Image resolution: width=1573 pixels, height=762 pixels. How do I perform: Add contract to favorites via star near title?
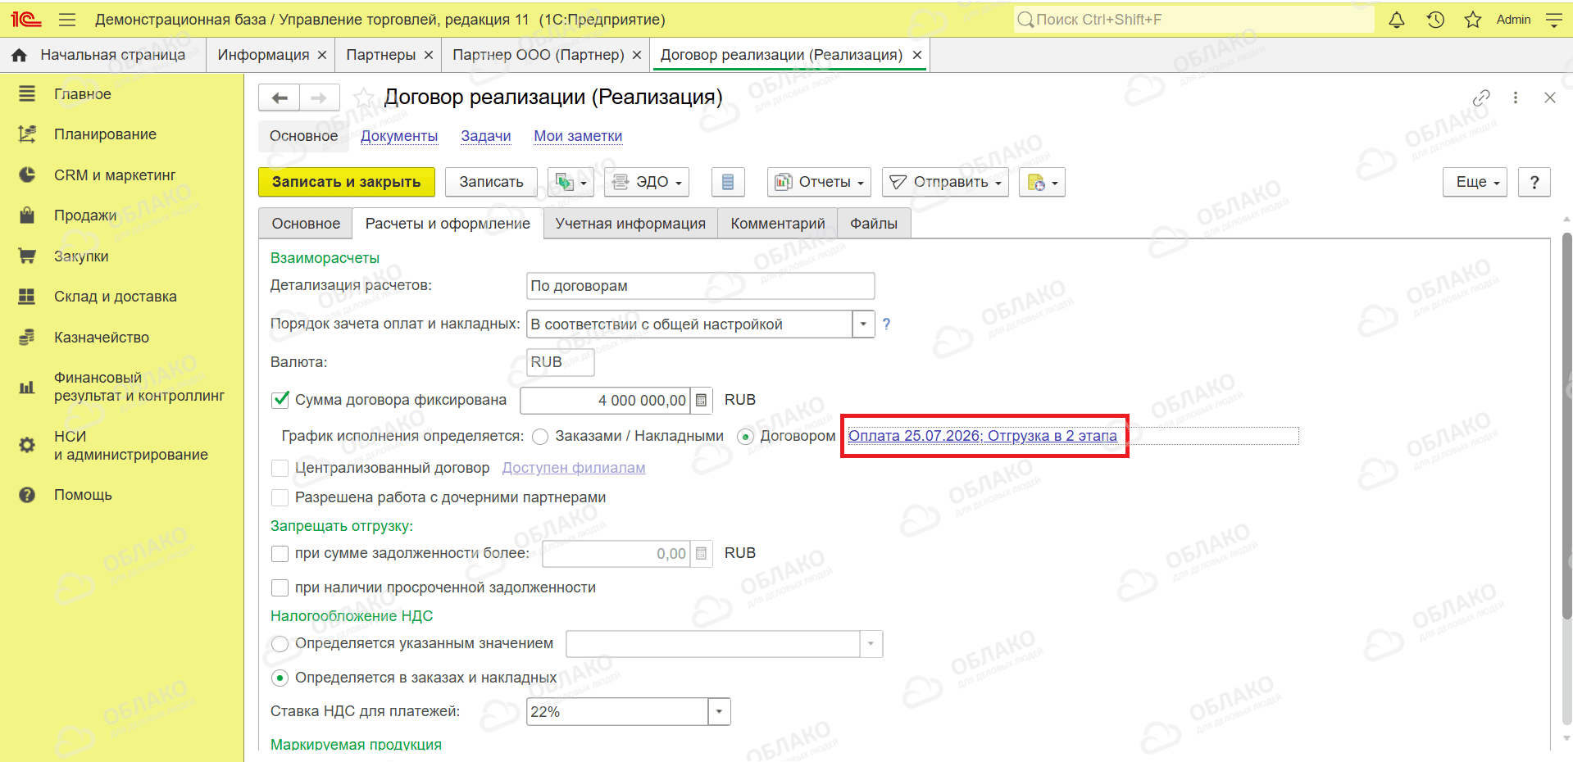(x=363, y=98)
